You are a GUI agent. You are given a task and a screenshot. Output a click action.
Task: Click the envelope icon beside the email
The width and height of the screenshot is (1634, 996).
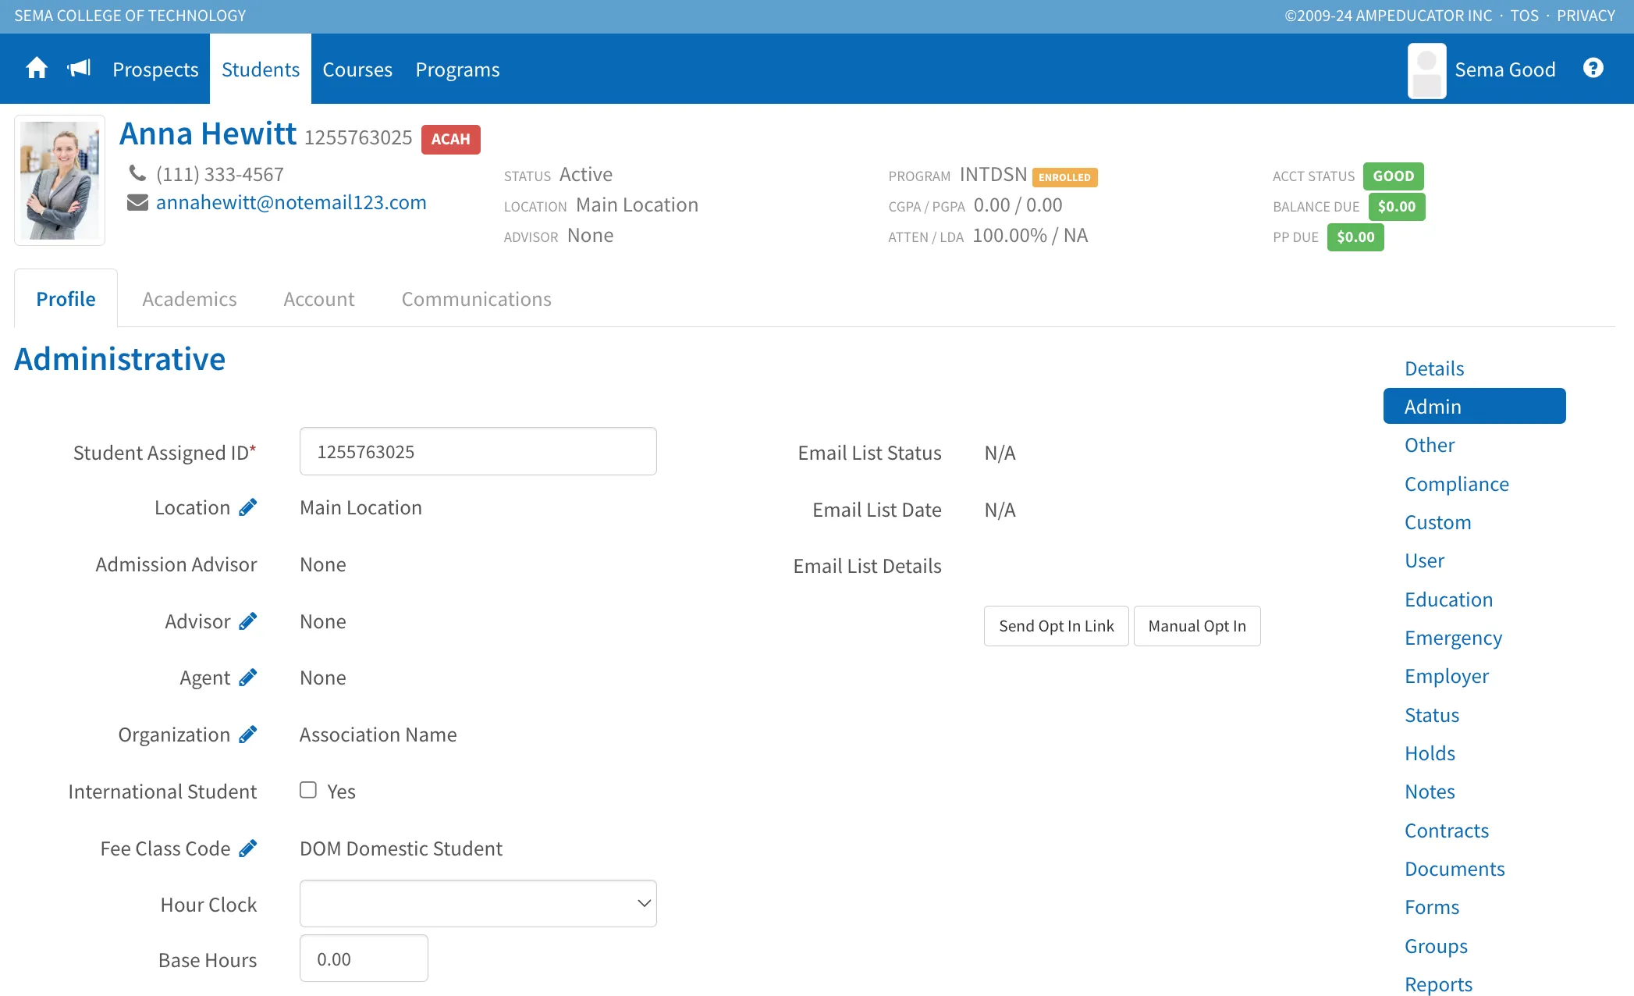pyautogui.click(x=137, y=203)
